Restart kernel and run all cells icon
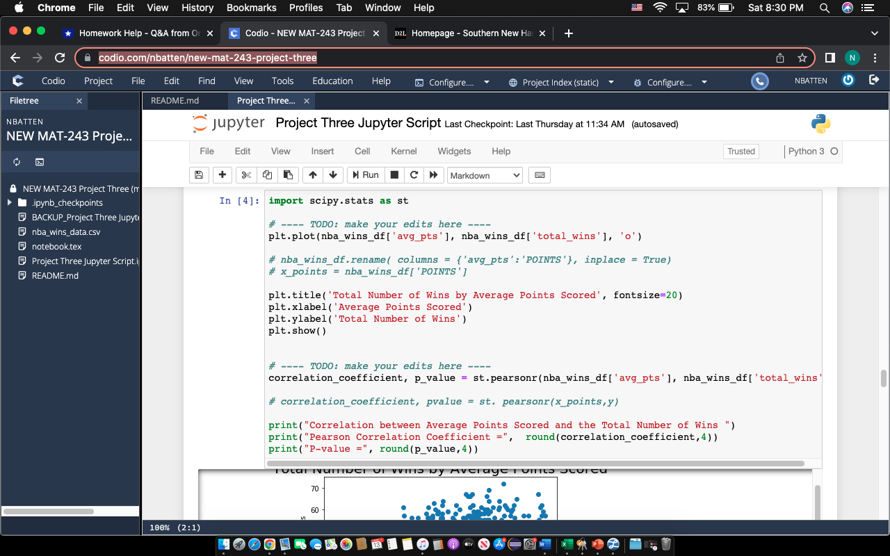 [x=434, y=175]
